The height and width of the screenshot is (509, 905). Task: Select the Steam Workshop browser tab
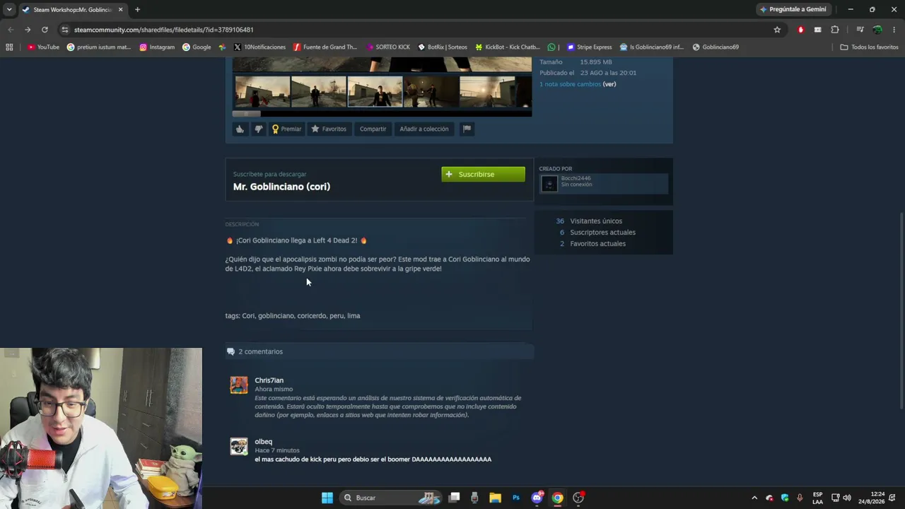pos(73,10)
